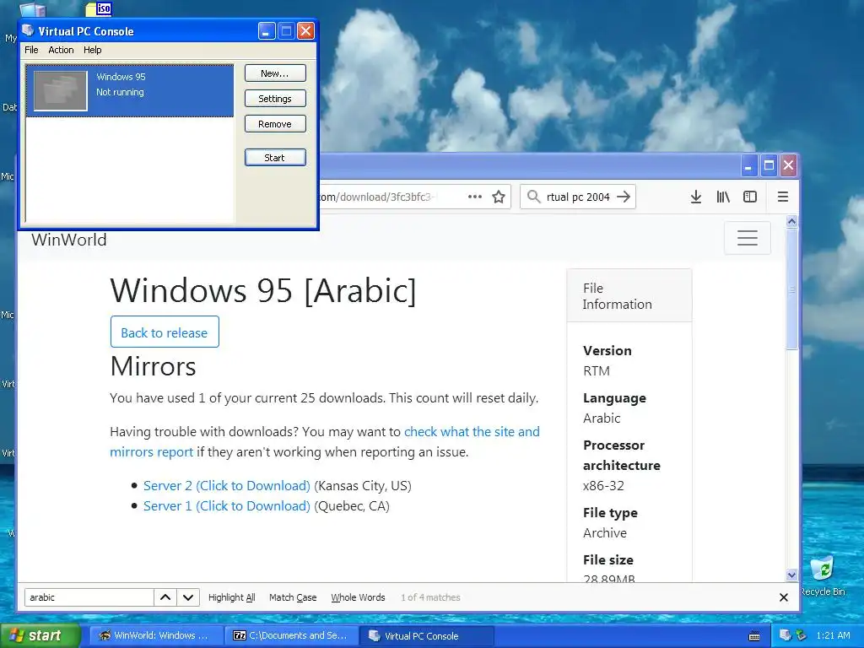Viewport: 864px width, 648px height.
Task: Click the New... button
Action: click(275, 73)
